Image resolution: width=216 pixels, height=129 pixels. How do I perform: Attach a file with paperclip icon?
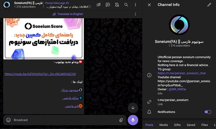tap(121, 120)
